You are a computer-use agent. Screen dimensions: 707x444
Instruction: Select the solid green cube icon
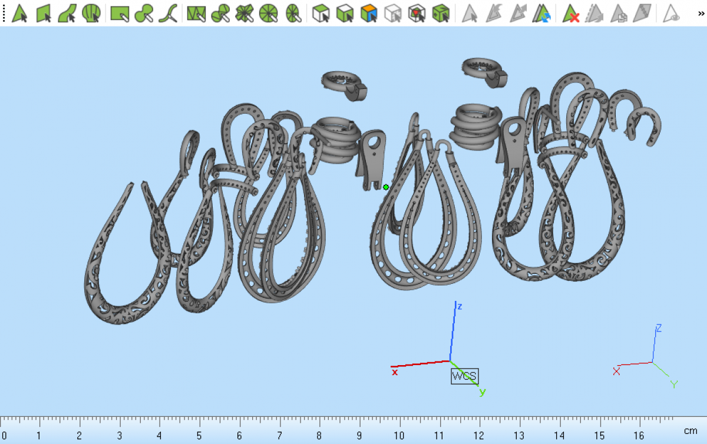pyautogui.click(x=440, y=13)
